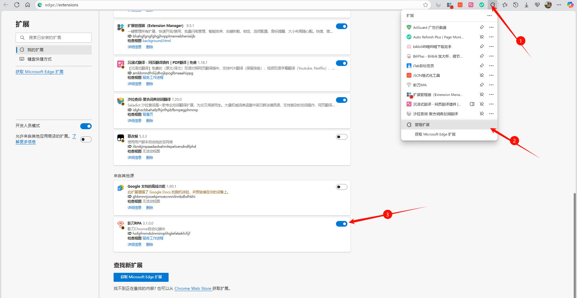577x298 pixels.
Task: Open more actions for 沙拉查词 in popup
Action: pos(491,114)
